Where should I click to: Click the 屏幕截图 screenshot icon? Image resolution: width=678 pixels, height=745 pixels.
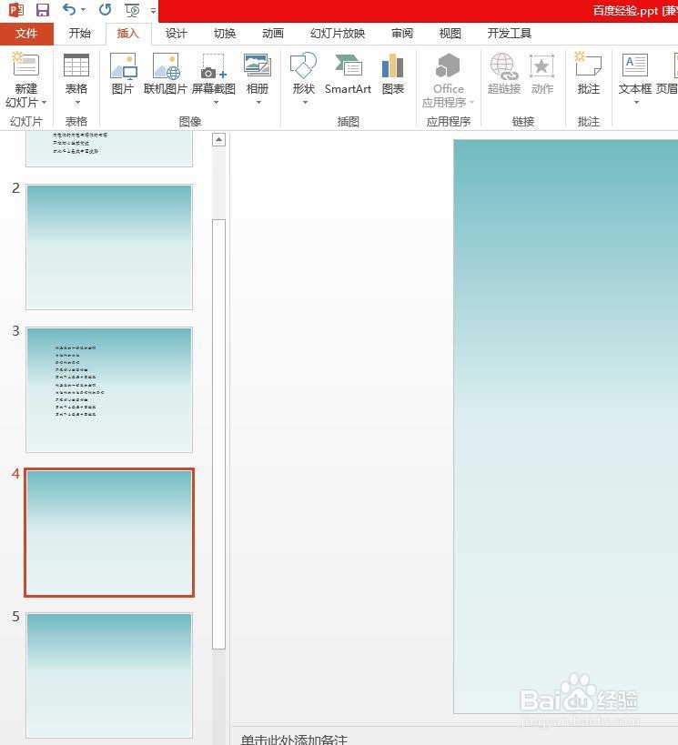coord(214,66)
